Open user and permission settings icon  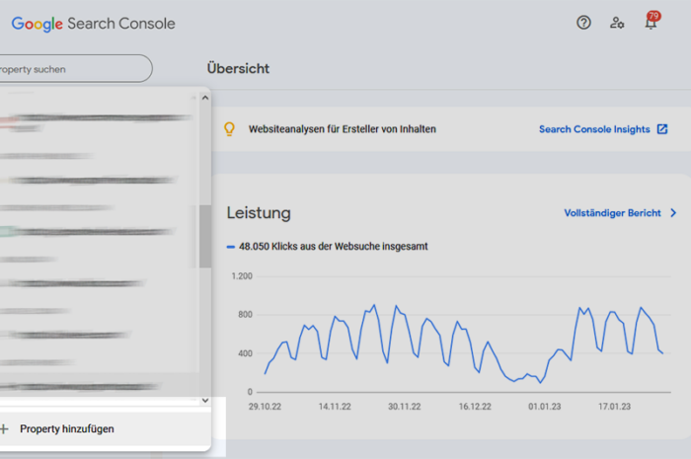coord(617,23)
